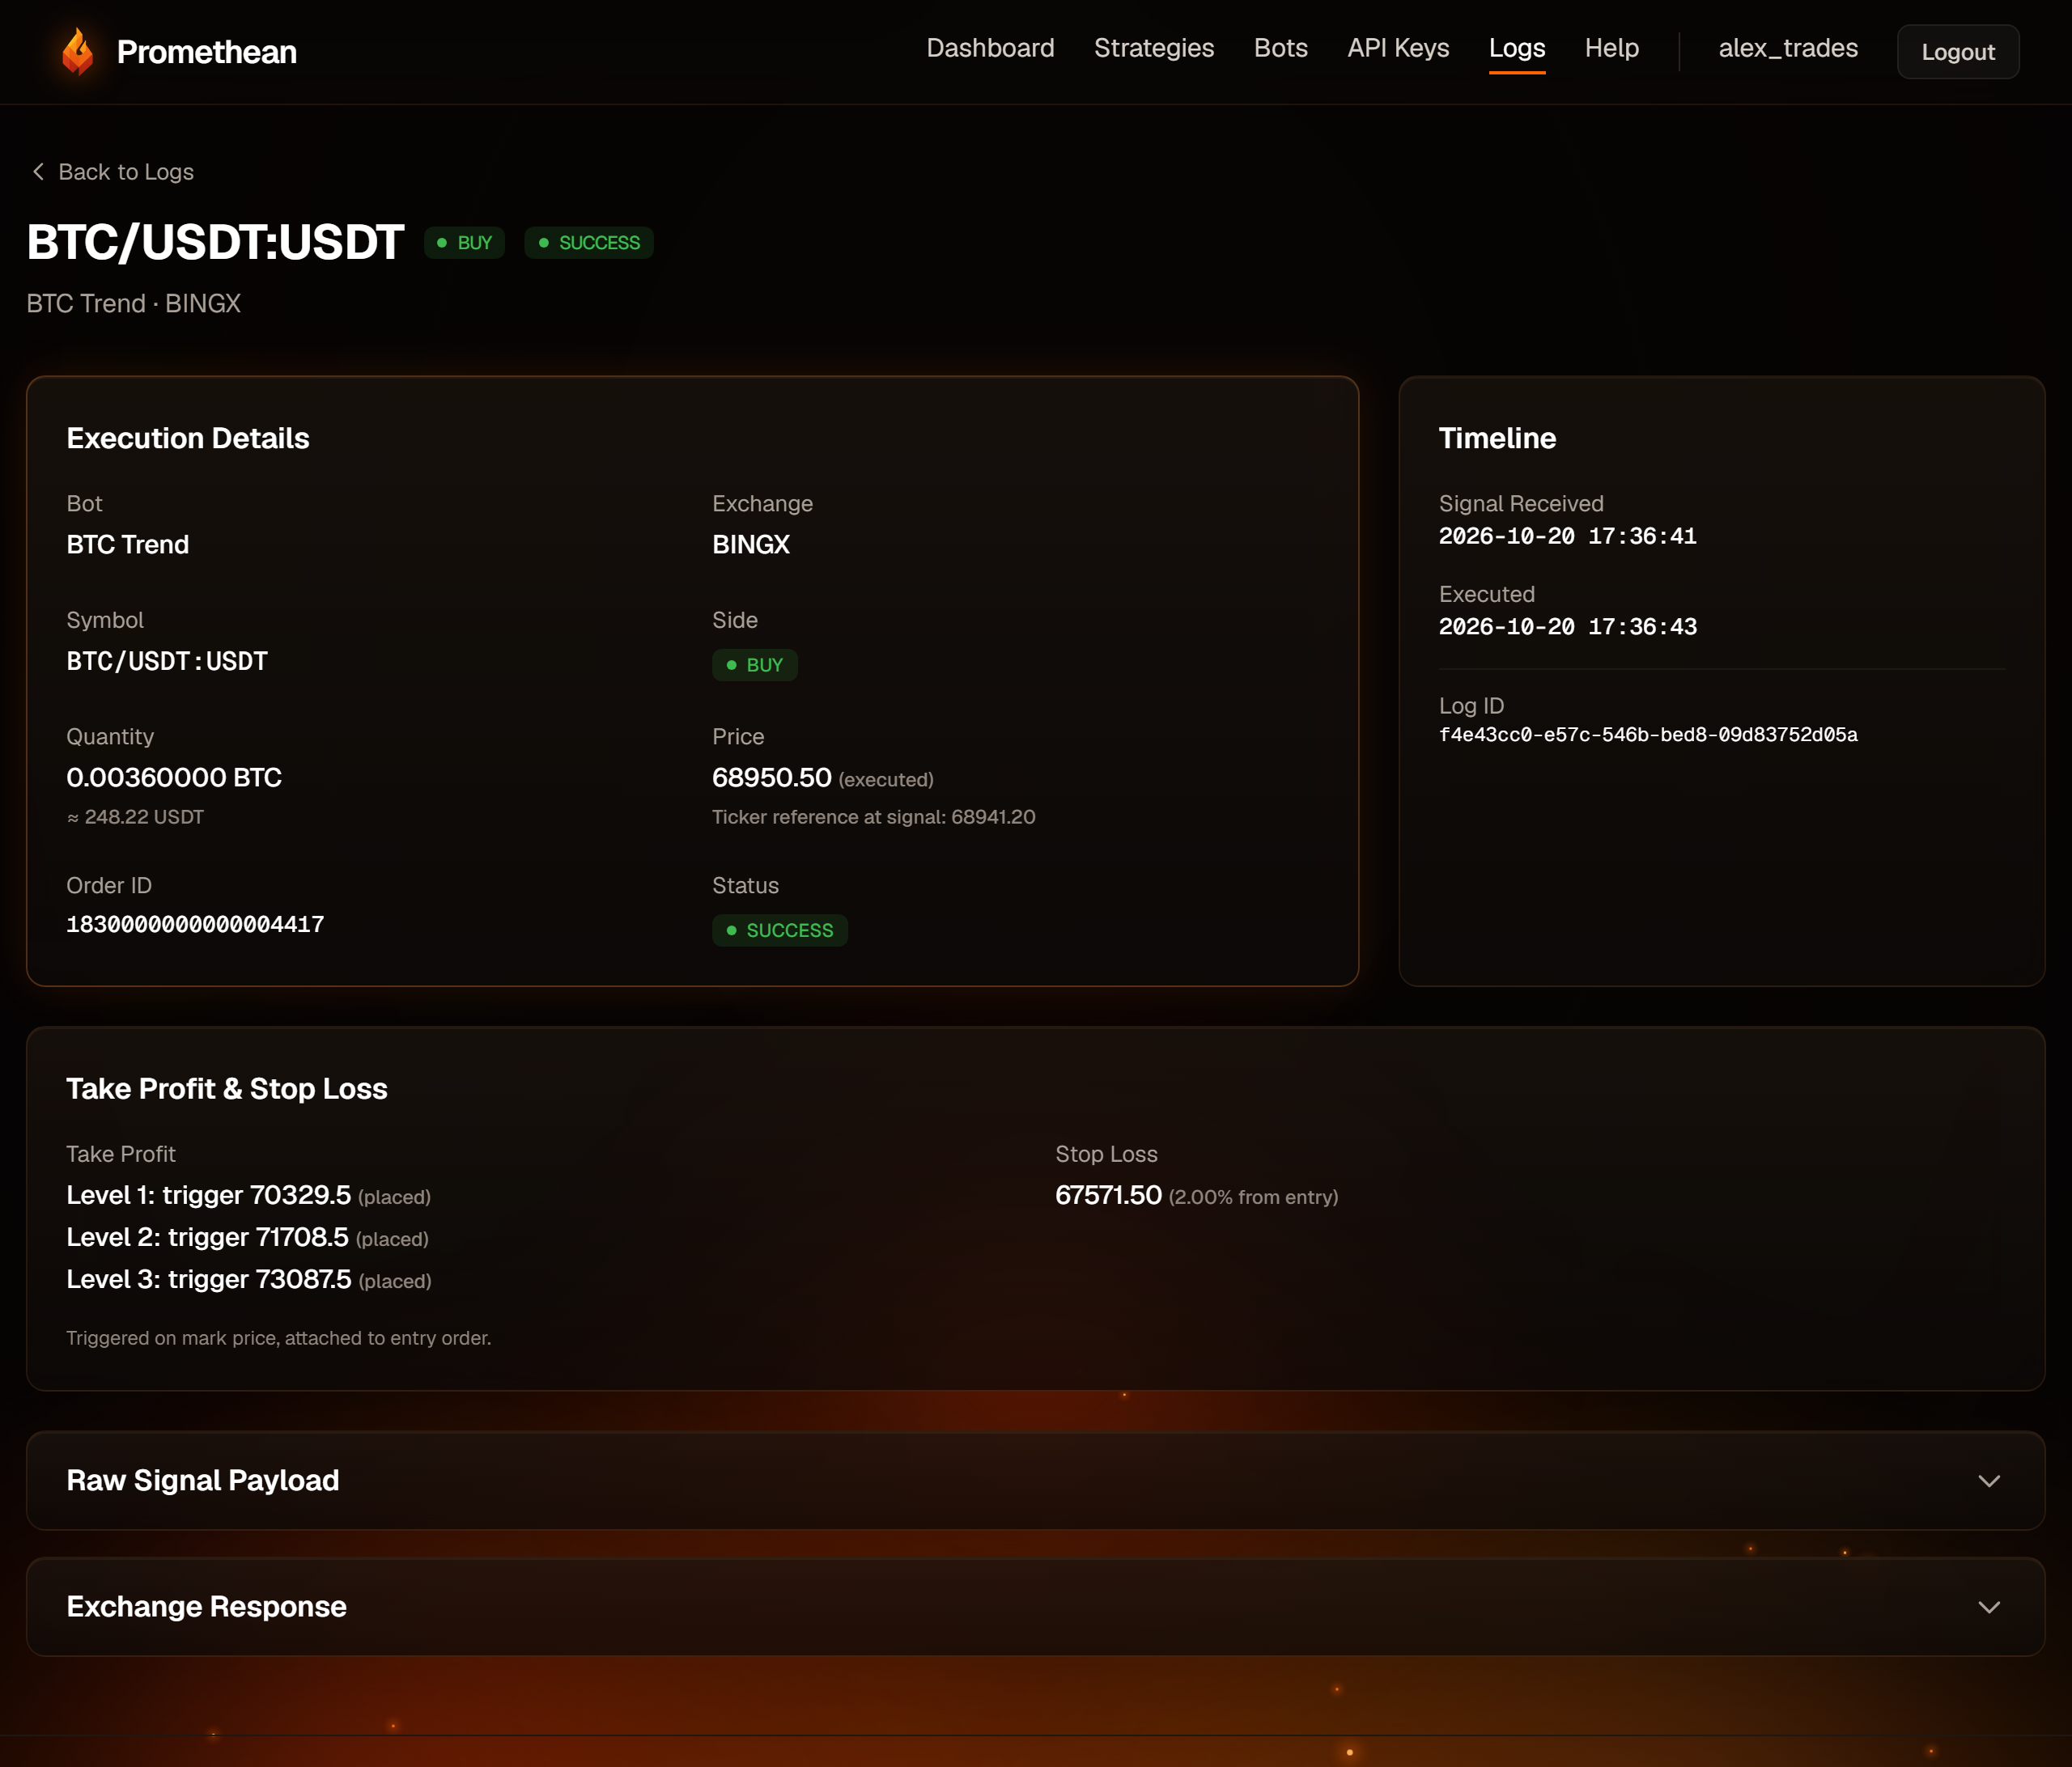Click Level 2 trigger 71708.5
Image resolution: width=2072 pixels, height=1767 pixels.
click(x=207, y=1237)
